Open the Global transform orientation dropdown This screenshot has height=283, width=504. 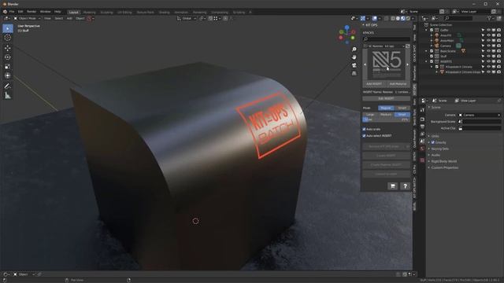pyautogui.click(x=187, y=19)
